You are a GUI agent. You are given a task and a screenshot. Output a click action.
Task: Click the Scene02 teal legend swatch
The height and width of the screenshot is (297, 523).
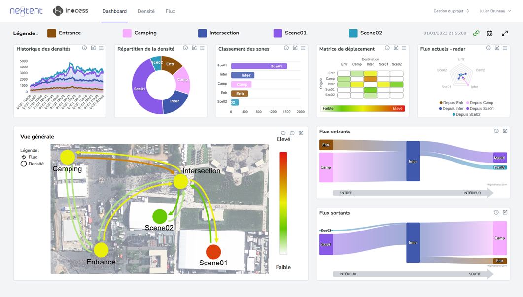[353, 33]
